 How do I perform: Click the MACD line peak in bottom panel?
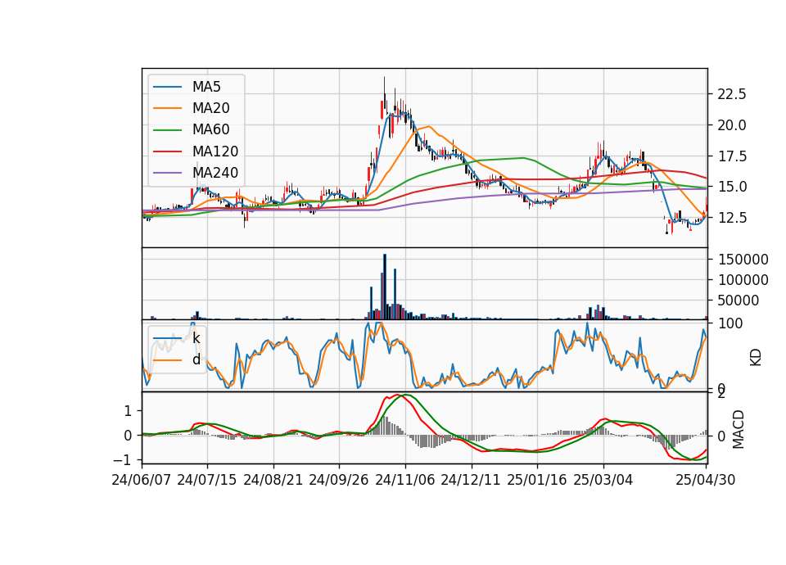tap(398, 395)
